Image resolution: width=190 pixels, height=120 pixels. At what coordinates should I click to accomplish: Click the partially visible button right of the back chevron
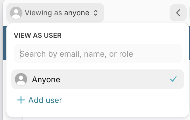(x=189, y=13)
